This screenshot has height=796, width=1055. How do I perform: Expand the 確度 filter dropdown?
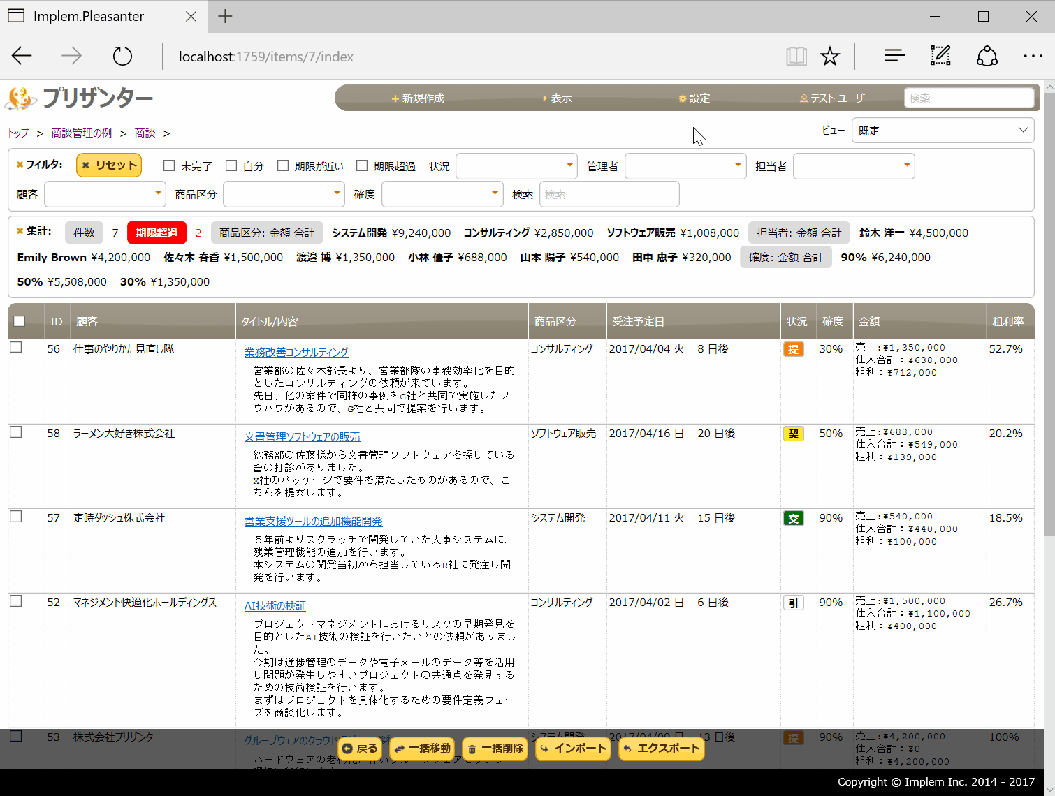(x=442, y=194)
